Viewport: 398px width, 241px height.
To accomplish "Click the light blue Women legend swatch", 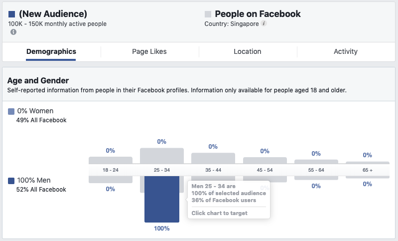I will tap(11, 111).
